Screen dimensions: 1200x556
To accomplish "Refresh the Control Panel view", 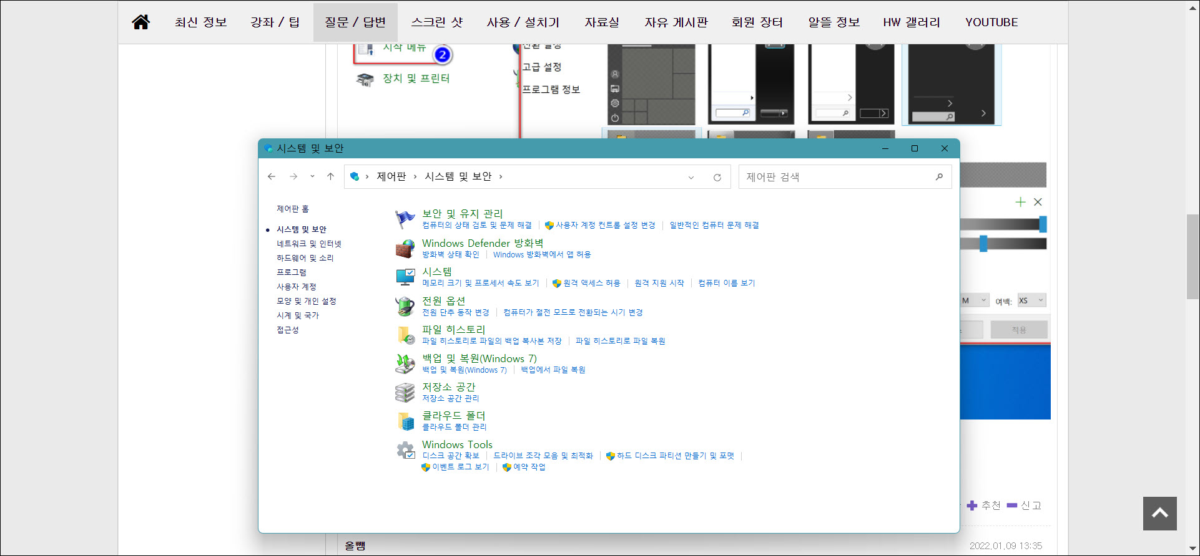I will (x=717, y=177).
